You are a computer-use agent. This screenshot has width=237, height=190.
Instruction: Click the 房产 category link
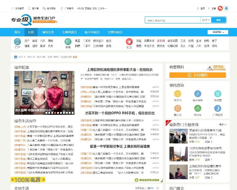click(x=27, y=41)
